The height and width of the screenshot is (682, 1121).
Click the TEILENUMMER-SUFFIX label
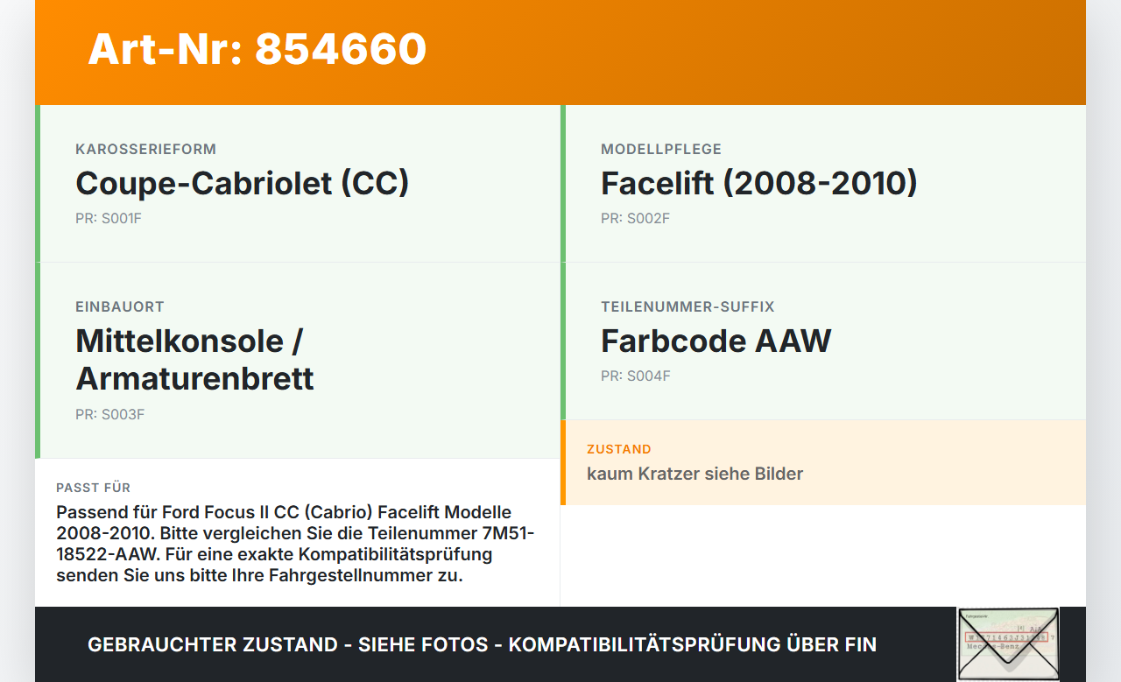(687, 306)
